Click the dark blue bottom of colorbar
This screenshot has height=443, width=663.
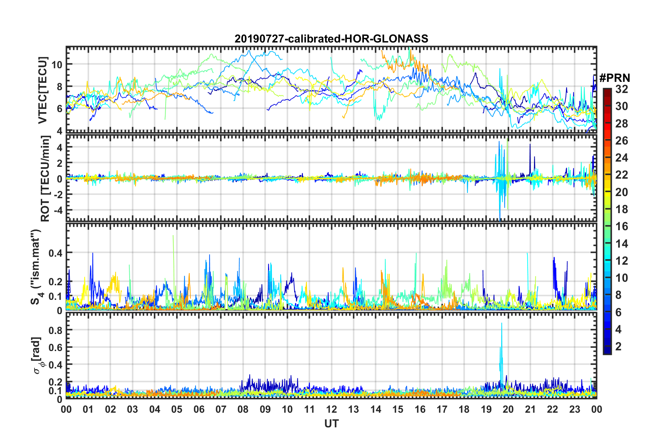tap(607, 351)
